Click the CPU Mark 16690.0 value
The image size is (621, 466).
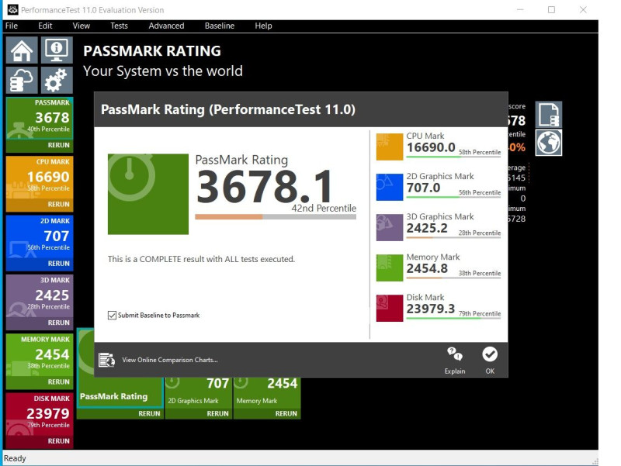click(x=431, y=147)
